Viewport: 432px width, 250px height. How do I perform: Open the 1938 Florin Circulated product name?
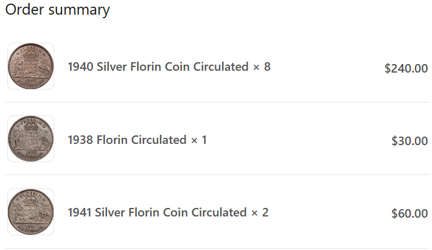tap(127, 140)
